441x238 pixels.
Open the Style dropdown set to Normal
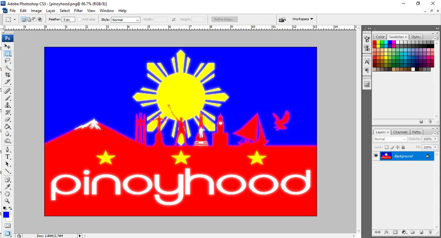(125, 20)
